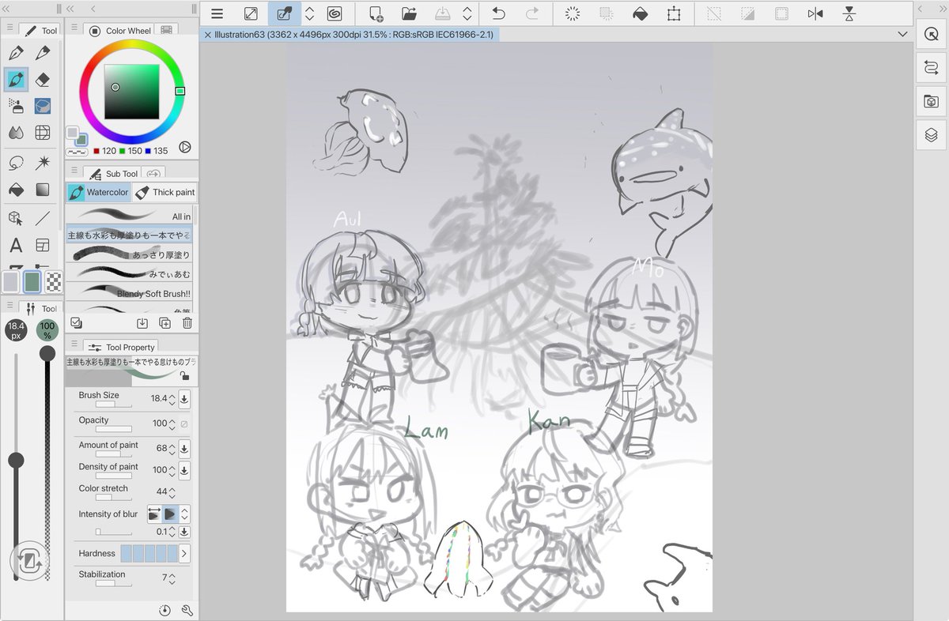
Task: Import a sub tool material
Action: click(142, 322)
